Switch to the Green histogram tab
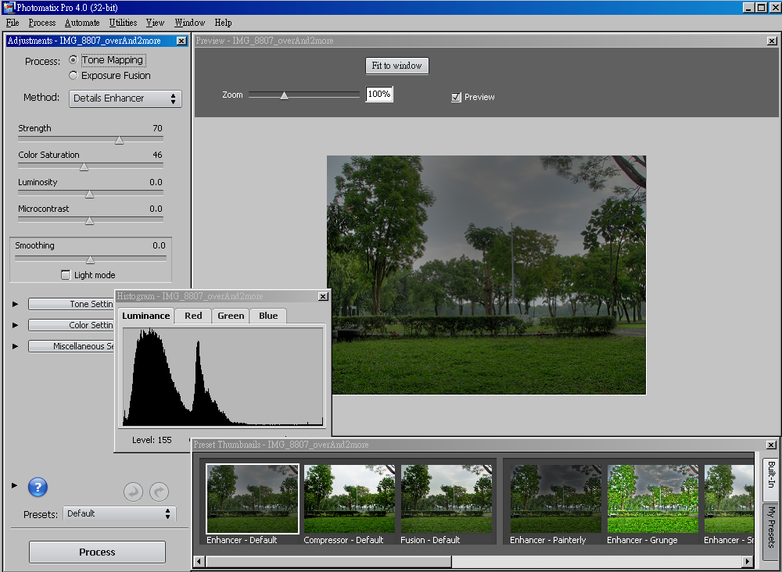782x572 pixels. point(231,316)
